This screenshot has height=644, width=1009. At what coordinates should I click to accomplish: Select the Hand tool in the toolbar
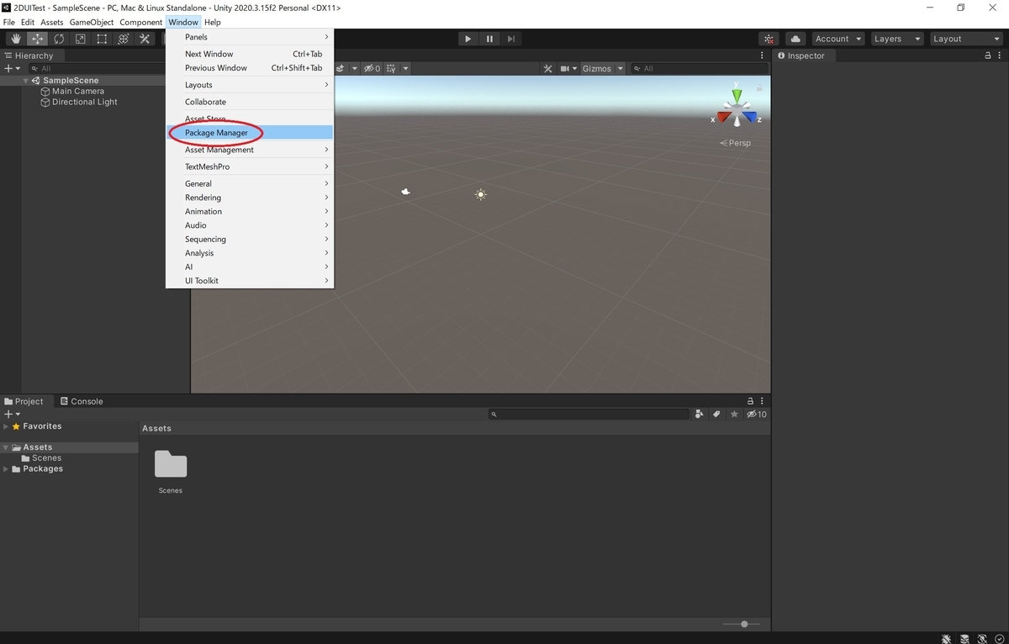(15, 39)
